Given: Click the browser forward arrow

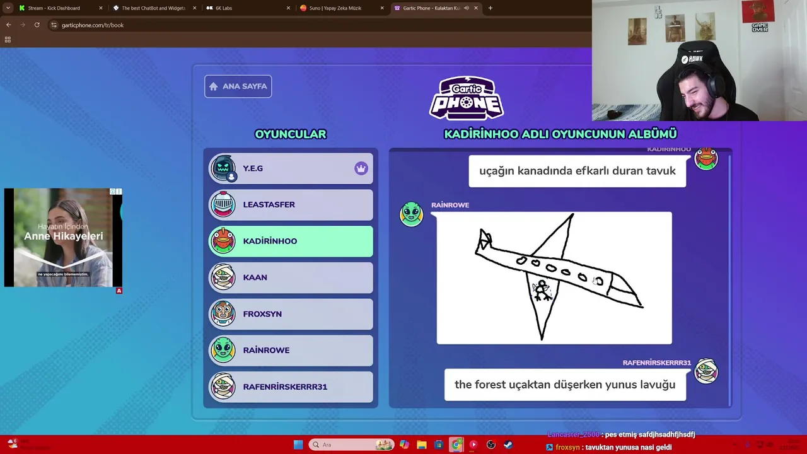Looking at the screenshot, I should click(23, 25).
